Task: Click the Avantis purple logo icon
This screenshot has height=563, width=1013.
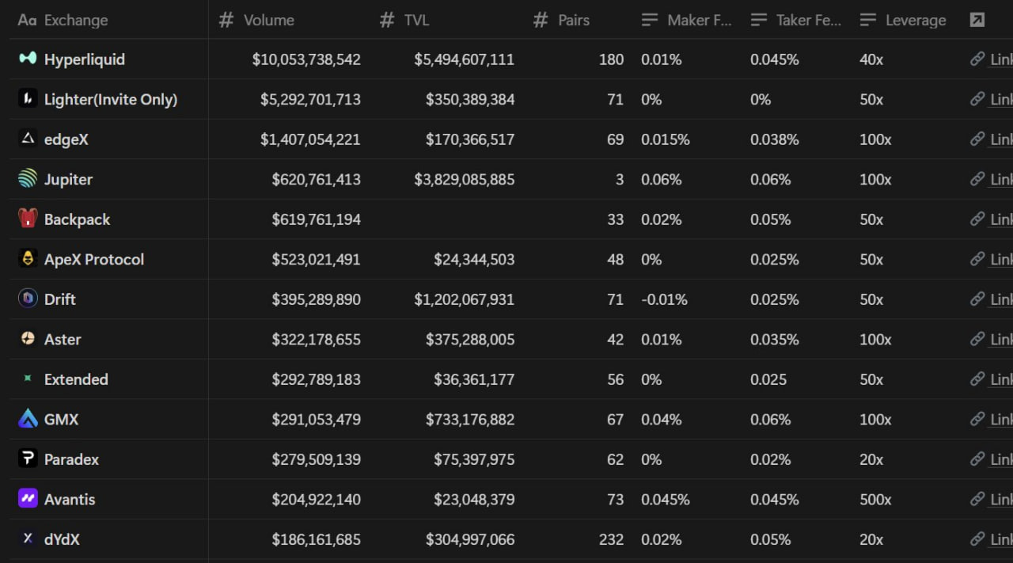Action: click(28, 499)
